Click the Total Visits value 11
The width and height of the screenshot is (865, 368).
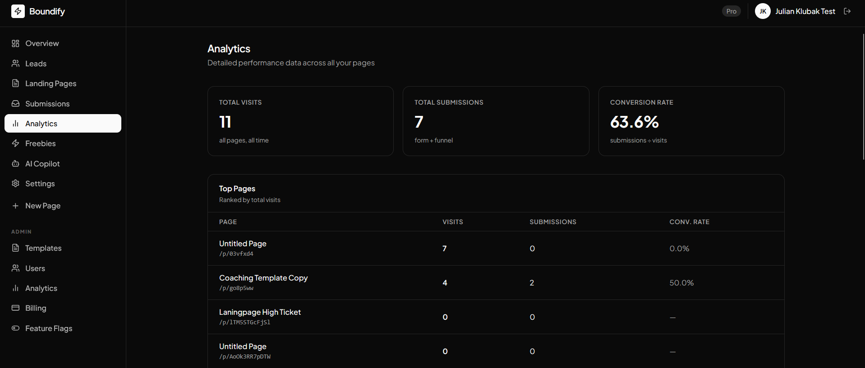225,122
